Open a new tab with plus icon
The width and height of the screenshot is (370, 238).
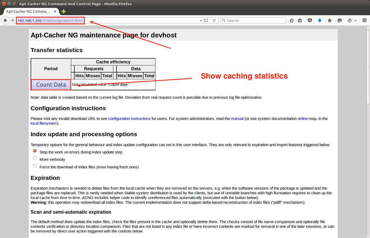point(64,12)
